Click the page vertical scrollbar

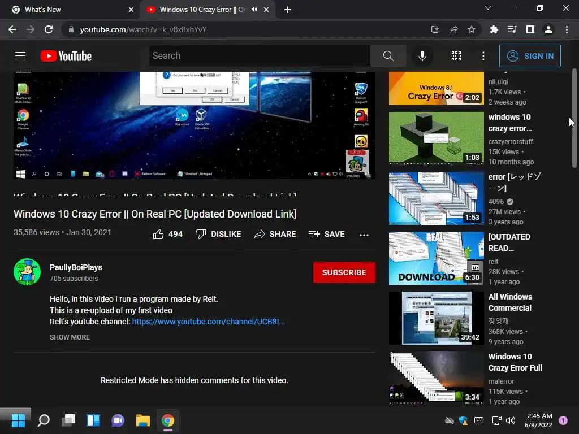574,118
